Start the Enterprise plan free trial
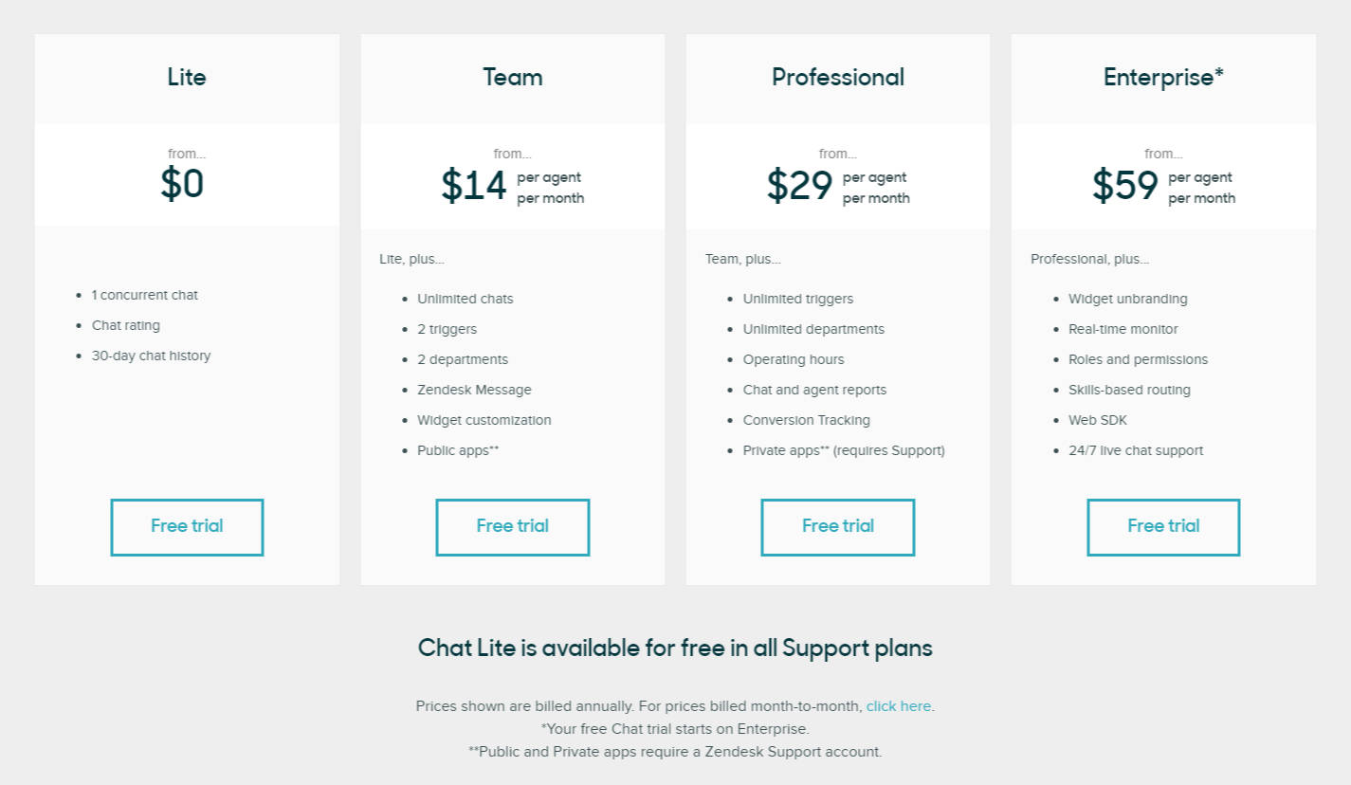The height and width of the screenshot is (785, 1351). (x=1163, y=527)
